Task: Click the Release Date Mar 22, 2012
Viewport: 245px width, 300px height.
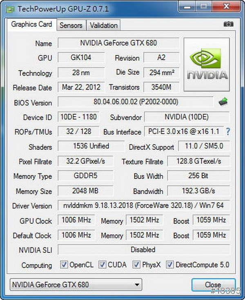Action: 81,87
